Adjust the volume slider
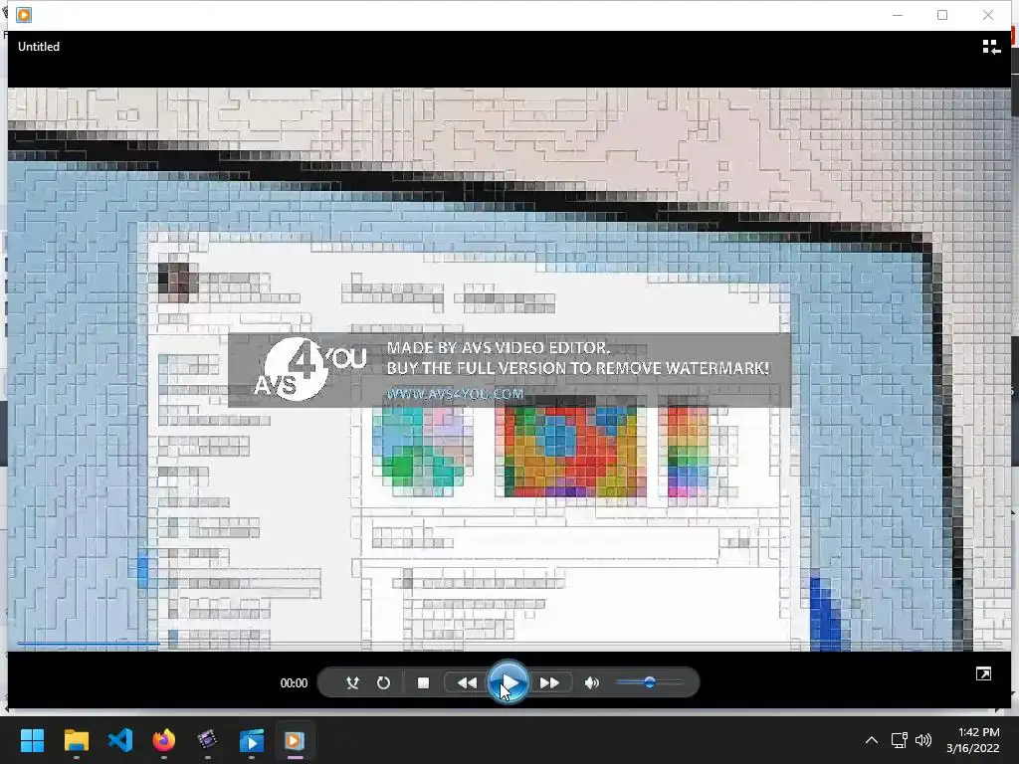Viewport: 1019px width, 764px height. [x=649, y=682]
